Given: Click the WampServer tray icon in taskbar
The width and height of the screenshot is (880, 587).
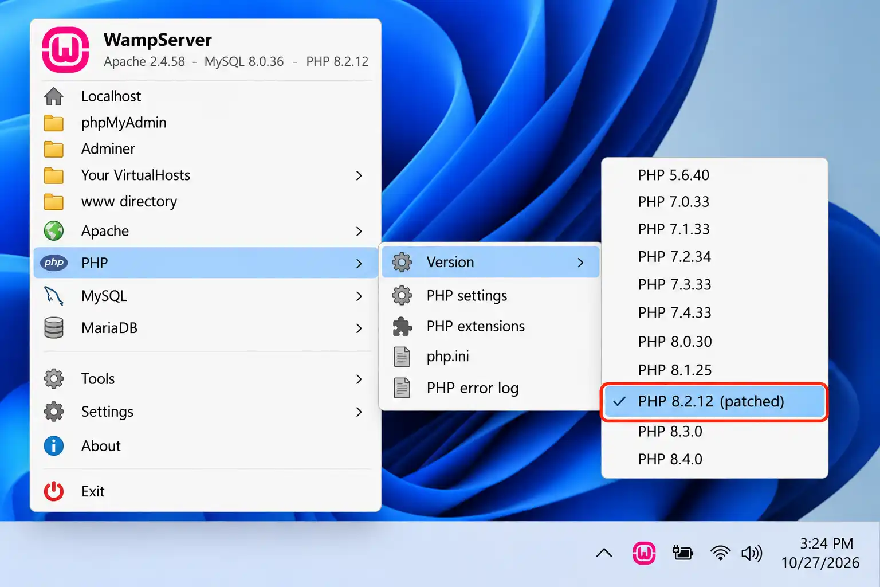Looking at the screenshot, I should (x=644, y=553).
